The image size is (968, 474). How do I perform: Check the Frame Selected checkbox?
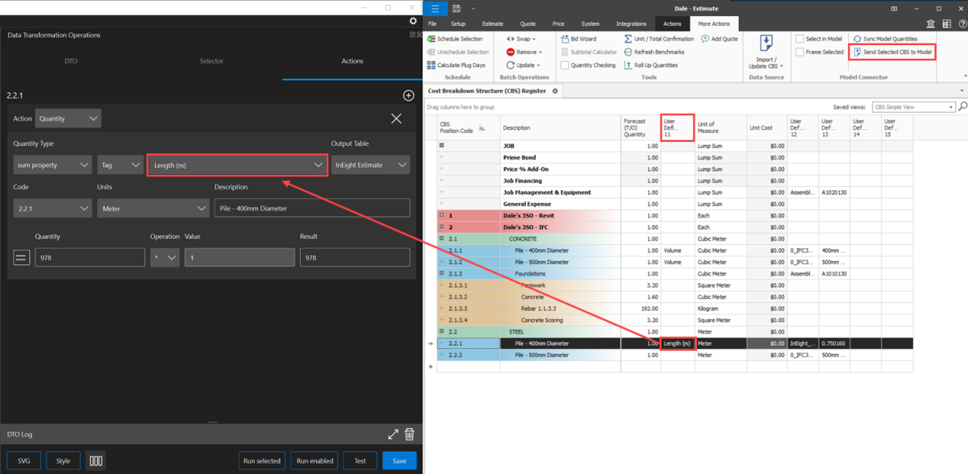(x=799, y=52)
